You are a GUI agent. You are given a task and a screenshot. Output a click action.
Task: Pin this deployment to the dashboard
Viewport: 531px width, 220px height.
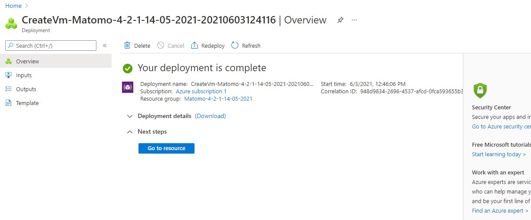[x=340, y=20]
